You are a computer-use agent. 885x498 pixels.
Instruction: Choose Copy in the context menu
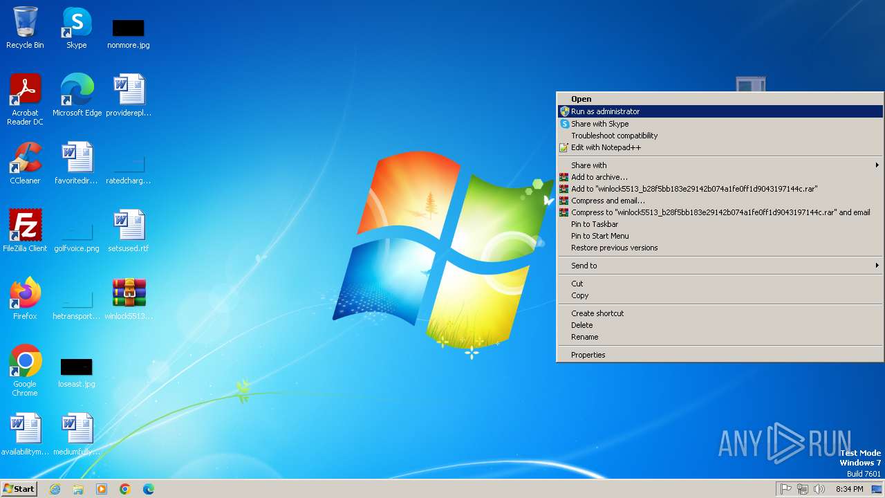tap(720, 295)
